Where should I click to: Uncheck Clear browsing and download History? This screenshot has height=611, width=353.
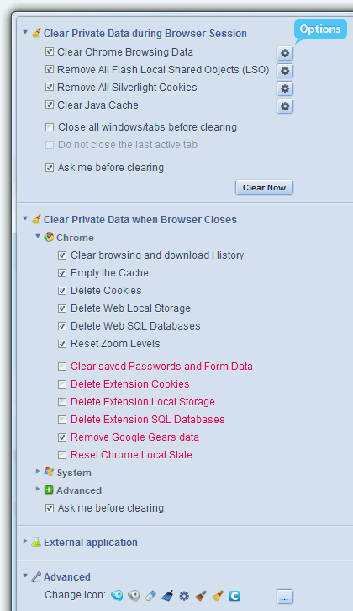62,255
